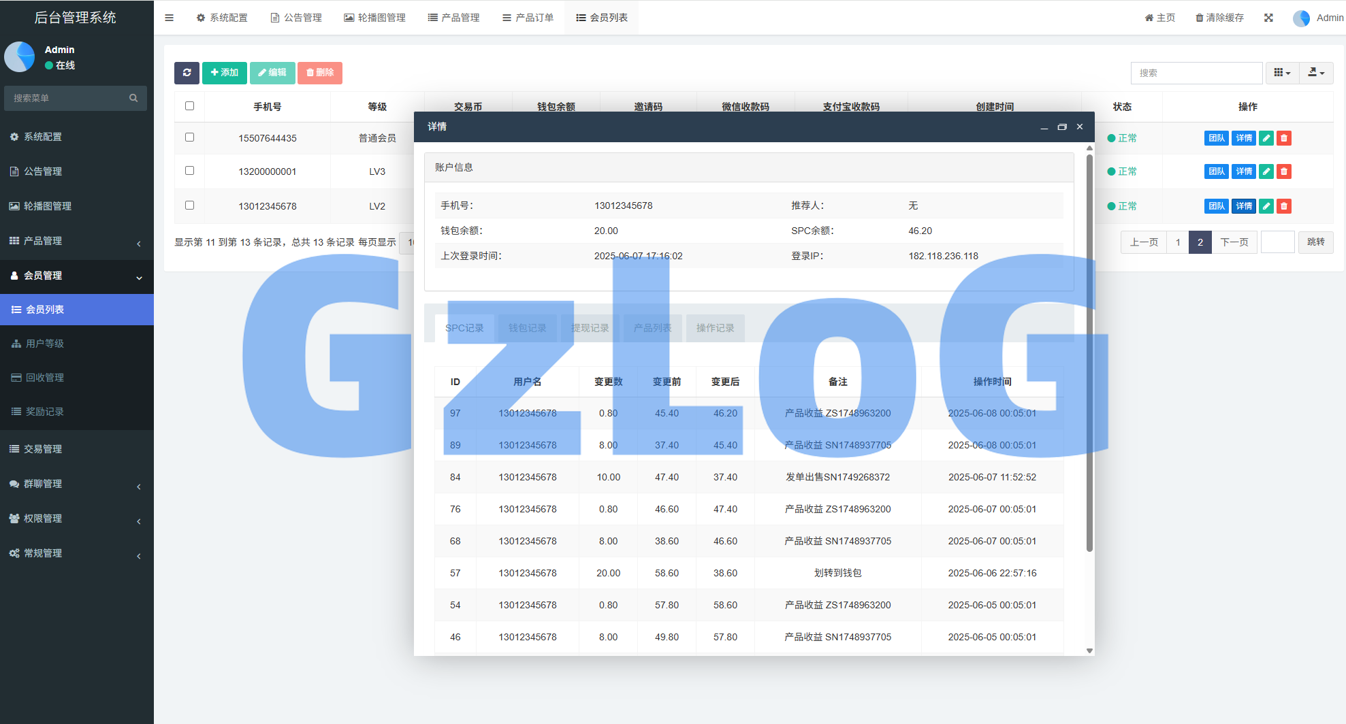Expand the 产品管理 sidebar menu

(76, 241)
